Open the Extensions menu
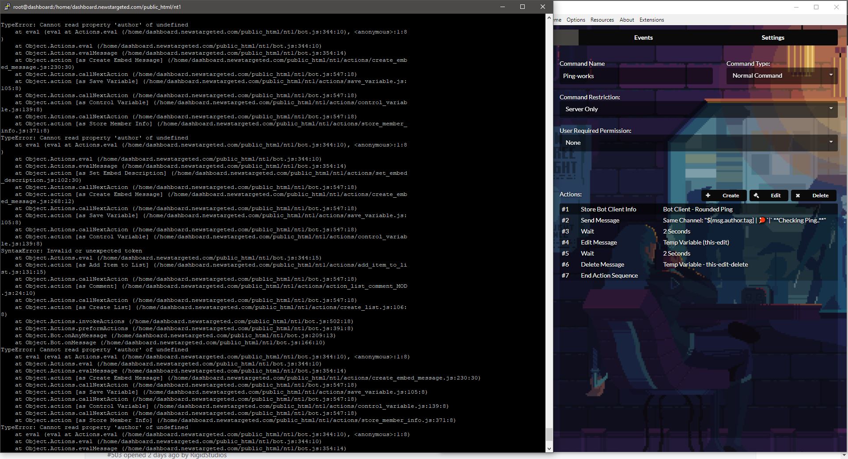This screenshot has height=459, width=848. pos(651,19)
